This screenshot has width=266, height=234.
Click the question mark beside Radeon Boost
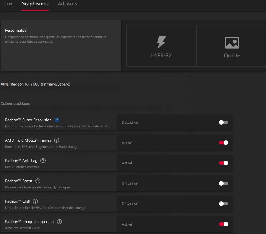coord(38,181)
